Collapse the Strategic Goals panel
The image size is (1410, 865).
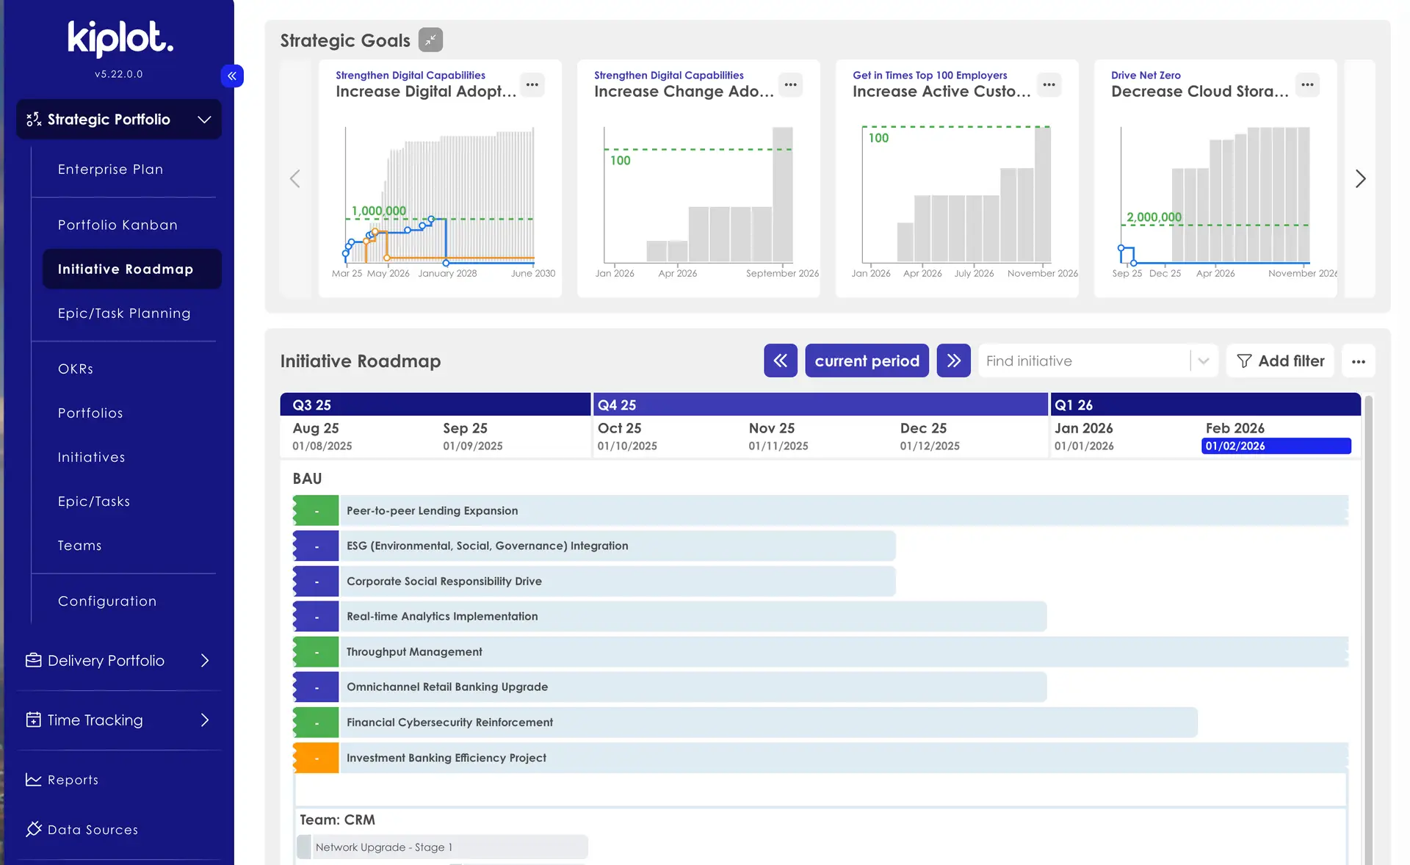click(430, 40)
